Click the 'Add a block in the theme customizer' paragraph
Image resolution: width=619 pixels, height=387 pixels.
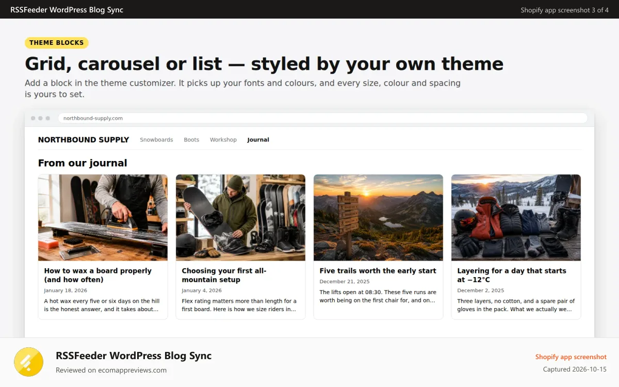tap(242, 89)
